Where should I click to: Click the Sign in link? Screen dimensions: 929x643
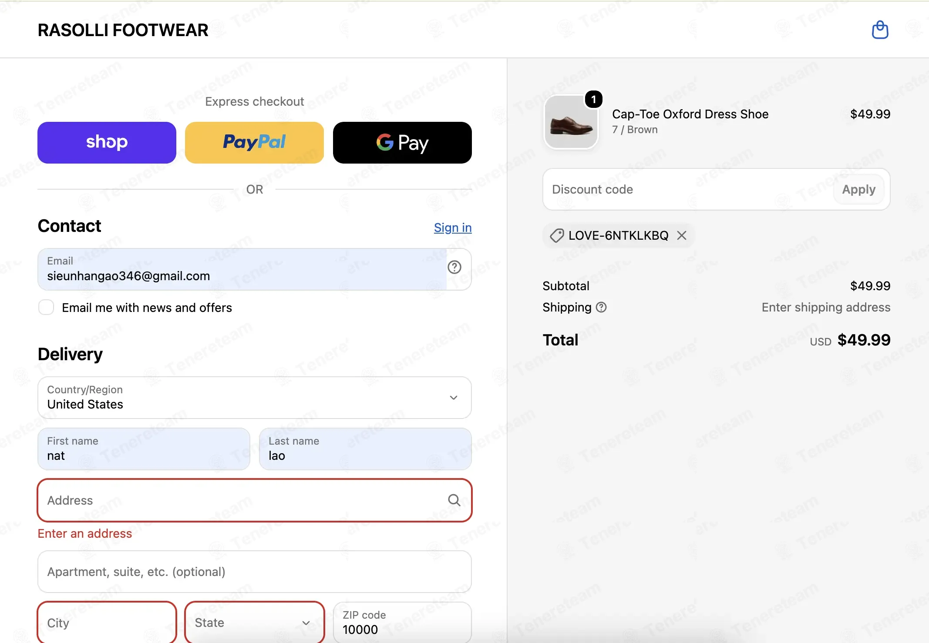point(453,228)
